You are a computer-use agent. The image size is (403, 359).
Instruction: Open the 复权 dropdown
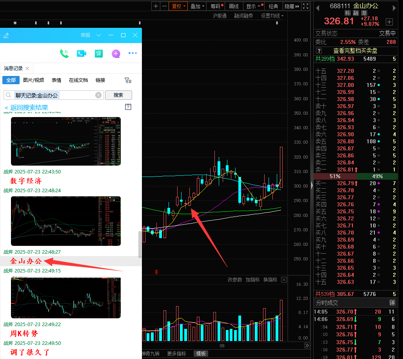pos(178,6)
